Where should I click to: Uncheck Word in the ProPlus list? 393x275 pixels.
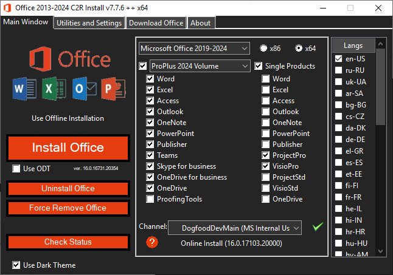(150, 79)
